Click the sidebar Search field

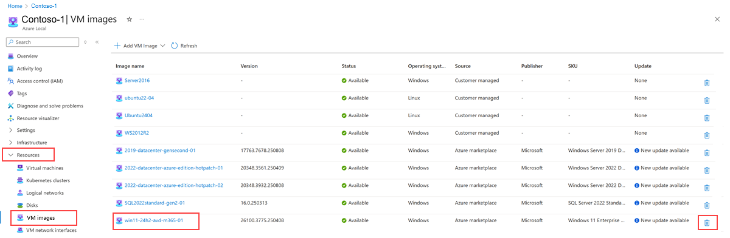pos(43,42)
